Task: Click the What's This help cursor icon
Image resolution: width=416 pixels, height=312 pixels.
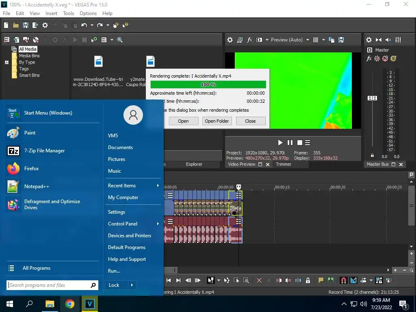Action: (x=125, y=25)
